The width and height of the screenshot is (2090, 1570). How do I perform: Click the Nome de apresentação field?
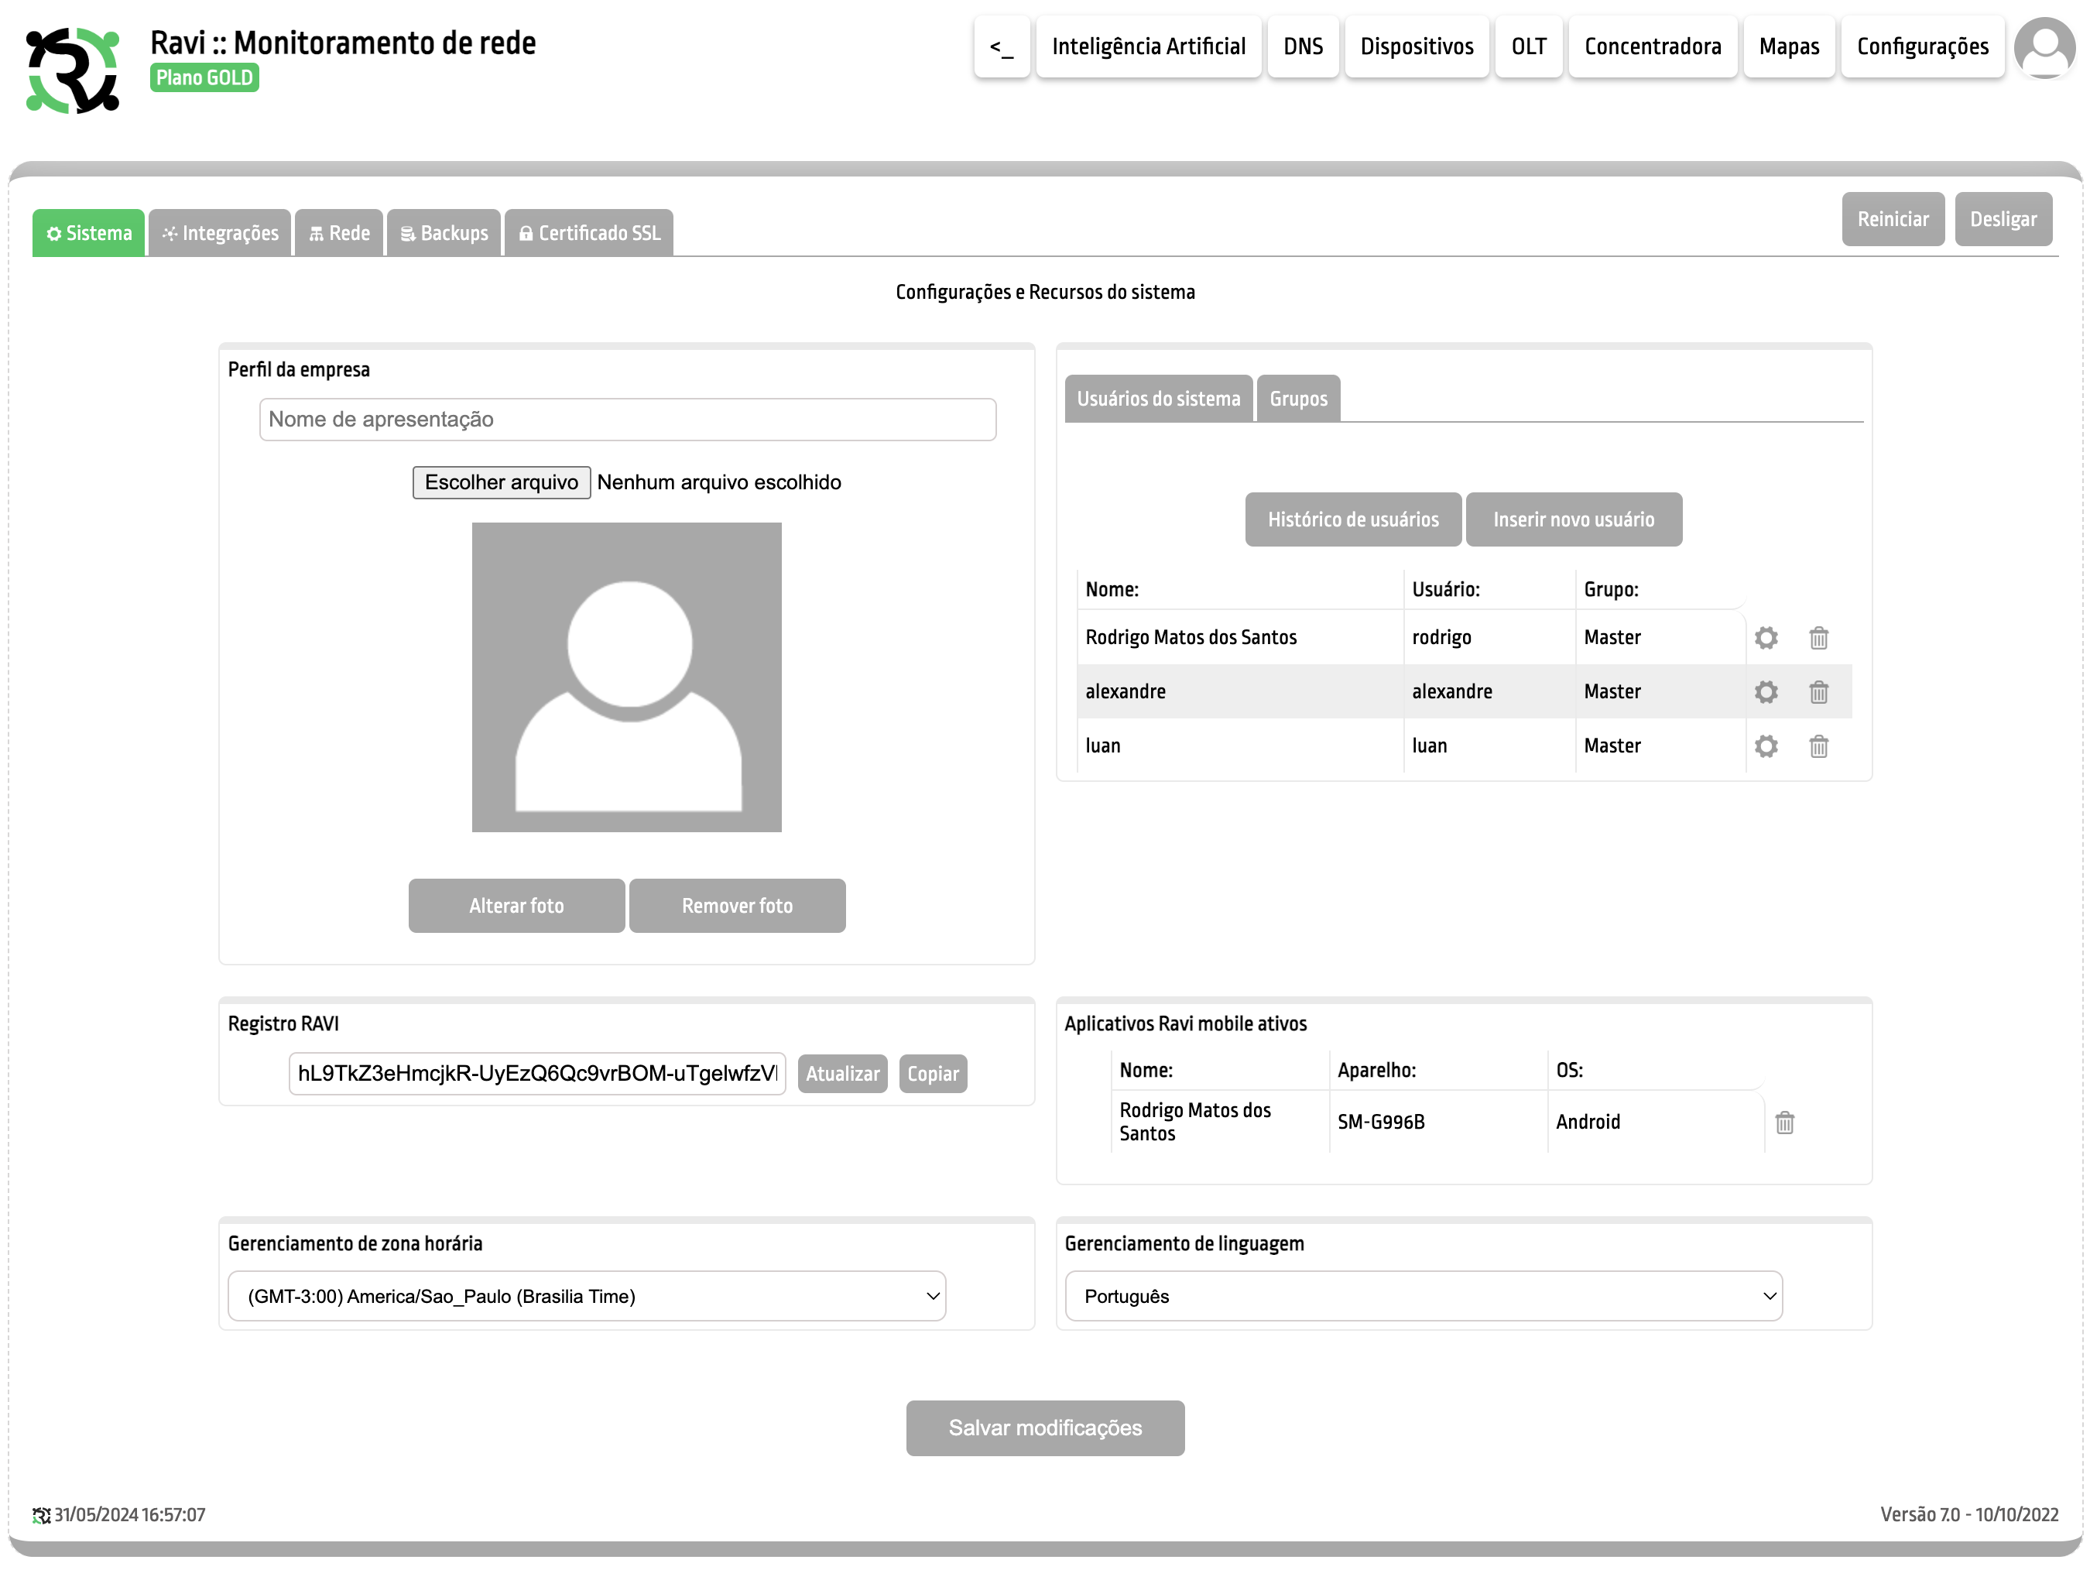coord(627,420)
